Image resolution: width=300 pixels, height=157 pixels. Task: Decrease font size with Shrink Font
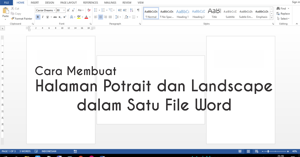tap(73, 10)
